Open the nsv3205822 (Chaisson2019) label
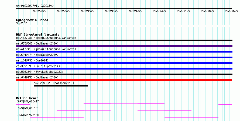 [54, 83]
